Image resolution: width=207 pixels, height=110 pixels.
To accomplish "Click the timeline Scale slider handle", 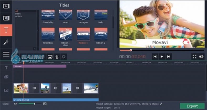I will tap(34, 104).
